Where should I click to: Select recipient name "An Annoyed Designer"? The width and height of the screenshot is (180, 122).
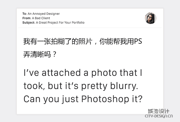point(44,14)
